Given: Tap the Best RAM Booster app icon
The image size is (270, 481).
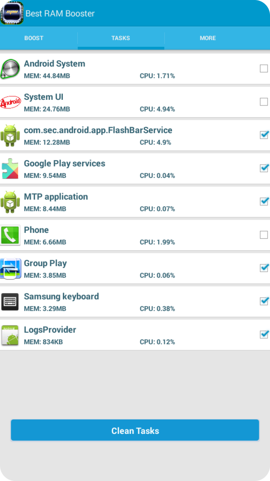Looking at the screenshot, I should pos(12,13).
